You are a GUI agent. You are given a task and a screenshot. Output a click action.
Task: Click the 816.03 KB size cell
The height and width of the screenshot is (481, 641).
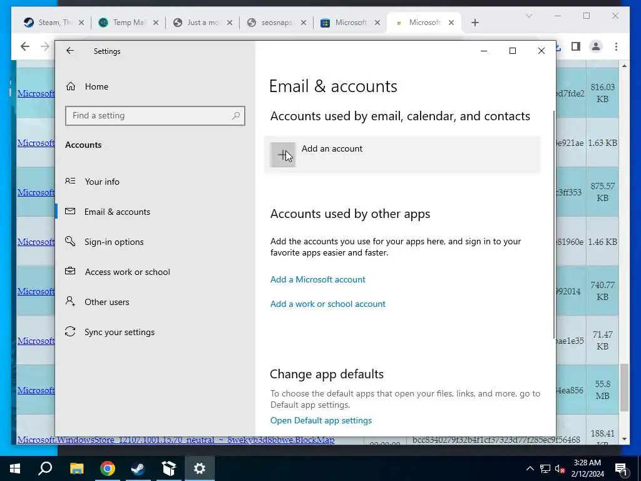602,93
